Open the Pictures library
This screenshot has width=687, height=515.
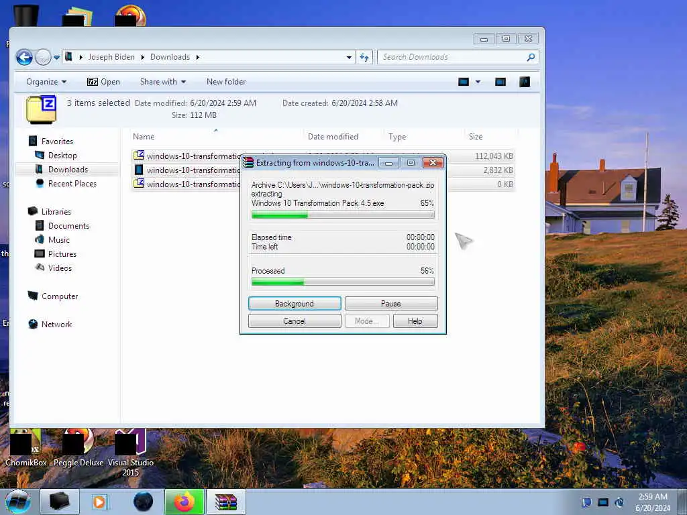(62, 254)
